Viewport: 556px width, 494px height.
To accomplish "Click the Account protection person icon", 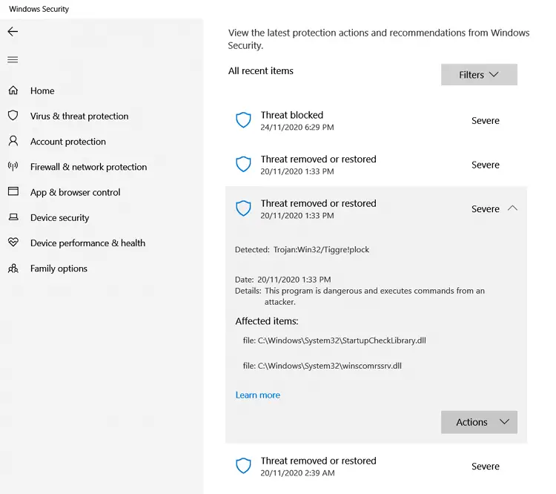I will [13, 141].
